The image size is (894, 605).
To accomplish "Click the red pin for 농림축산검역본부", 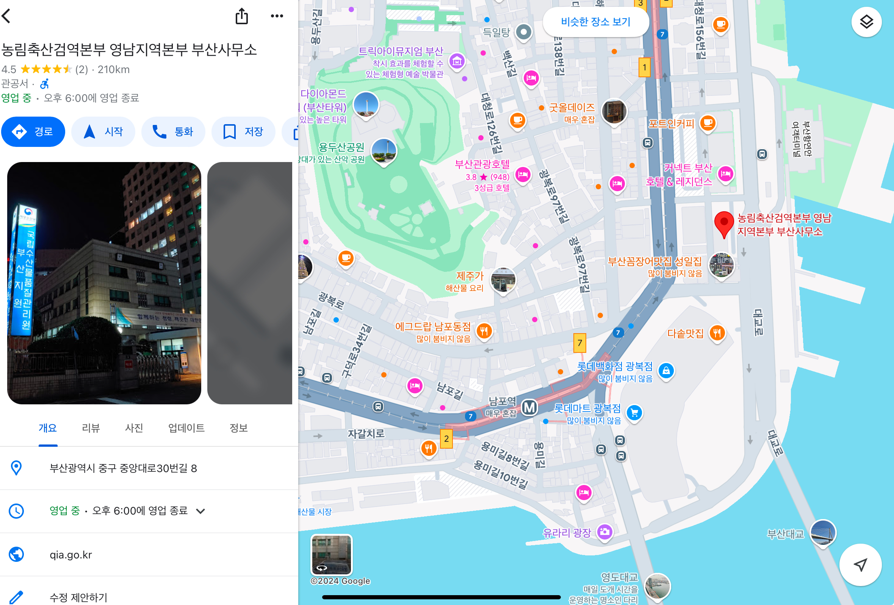I will [723, 224].
